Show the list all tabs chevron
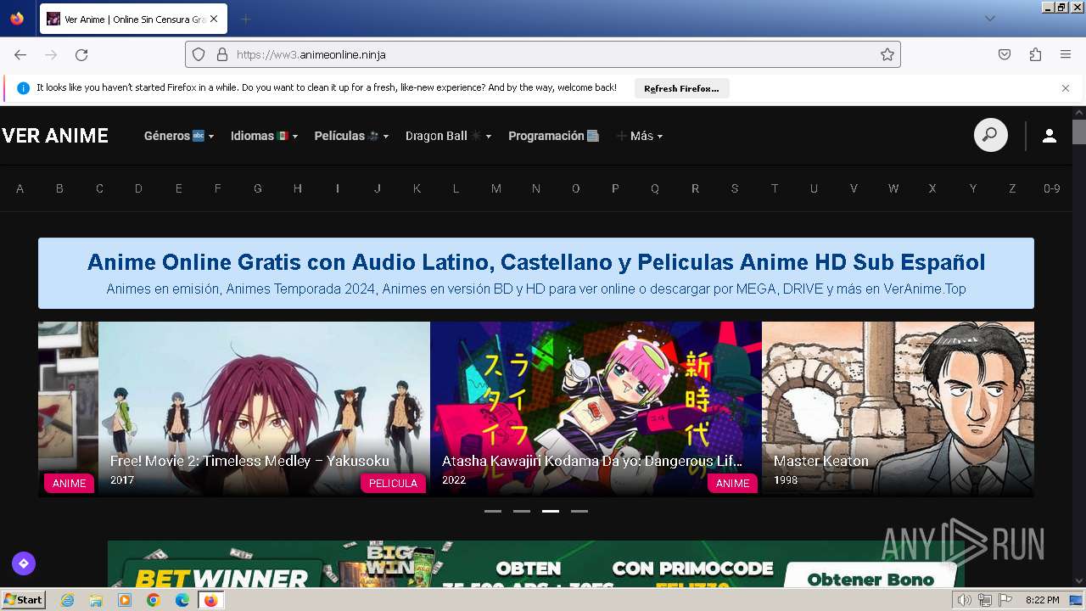 tap(990, 19)
